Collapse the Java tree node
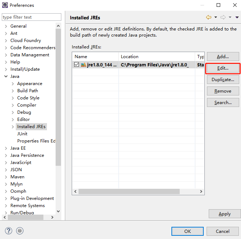The height and width of the screenshot is (239, 241). (6, 76)
